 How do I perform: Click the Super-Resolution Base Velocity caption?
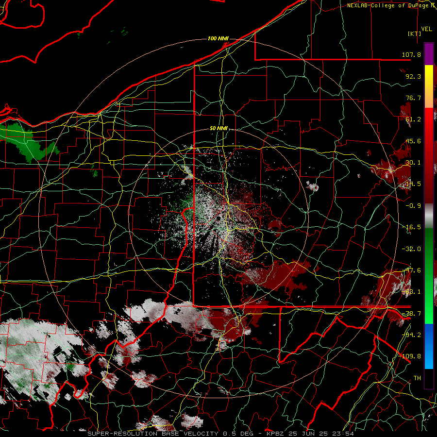point(221,434)
